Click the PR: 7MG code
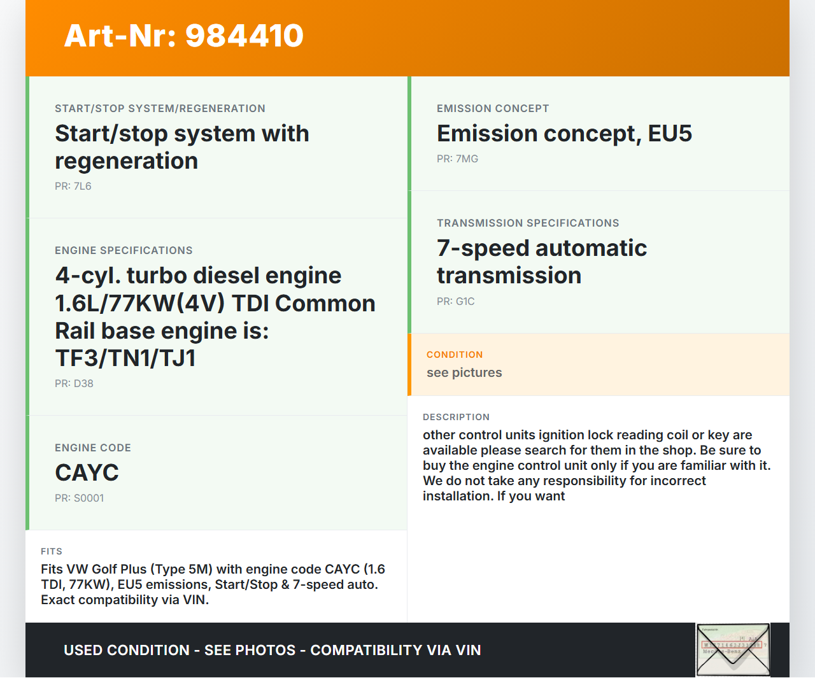815x678 pixels. (x=457, y=159)
